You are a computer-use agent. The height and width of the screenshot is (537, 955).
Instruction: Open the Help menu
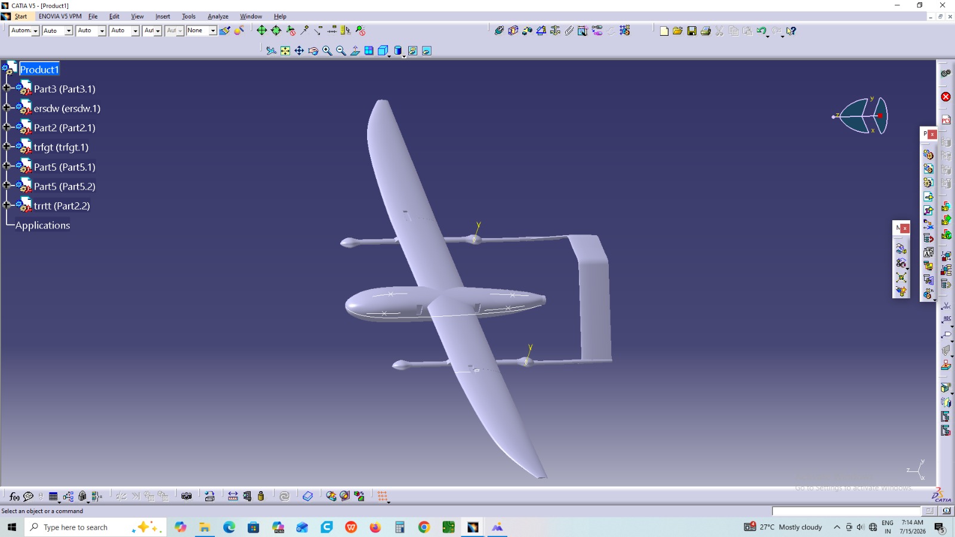280,17
